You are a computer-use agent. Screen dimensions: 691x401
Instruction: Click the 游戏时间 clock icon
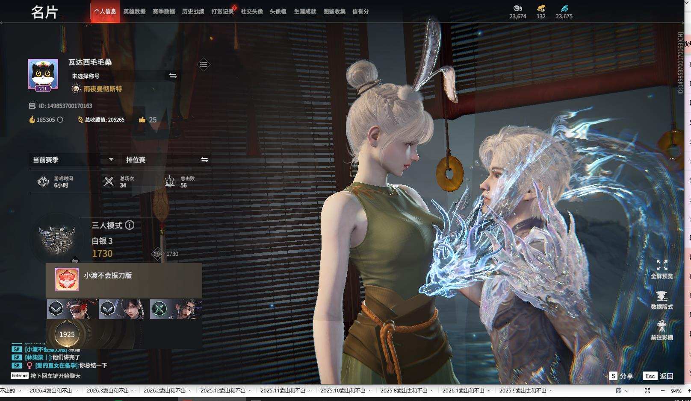[43, 181]
